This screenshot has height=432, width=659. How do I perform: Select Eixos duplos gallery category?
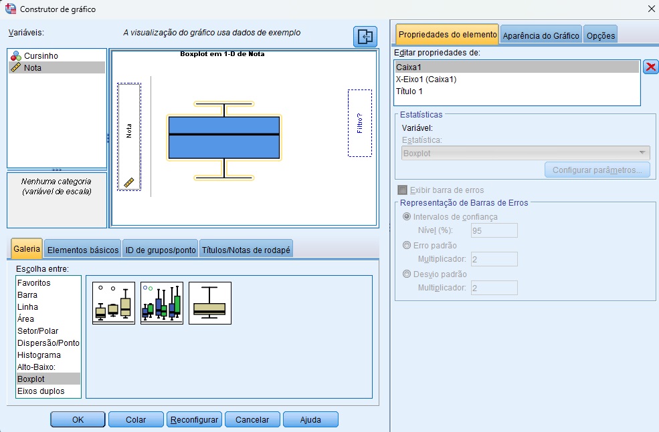(48, 391)
